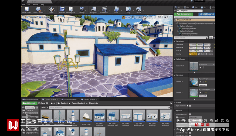Viewport: 236px width, 136px height.
Task: Use selected asset arrow for Element 1
Action: point(200,93)
